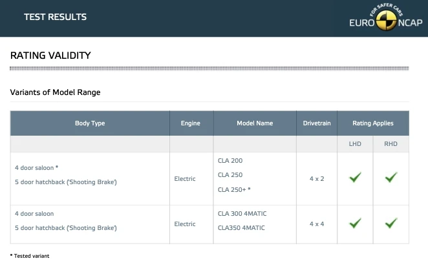The image size is (428, 261).
Task: Click the Tested variant footnote
Action: (x=30, y=256)
